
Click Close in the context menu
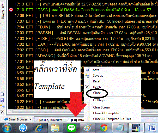[x=97, y=93]
